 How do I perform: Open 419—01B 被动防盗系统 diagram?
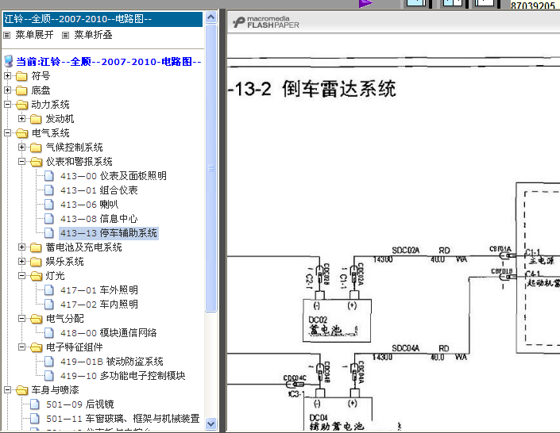coord(112,362)
